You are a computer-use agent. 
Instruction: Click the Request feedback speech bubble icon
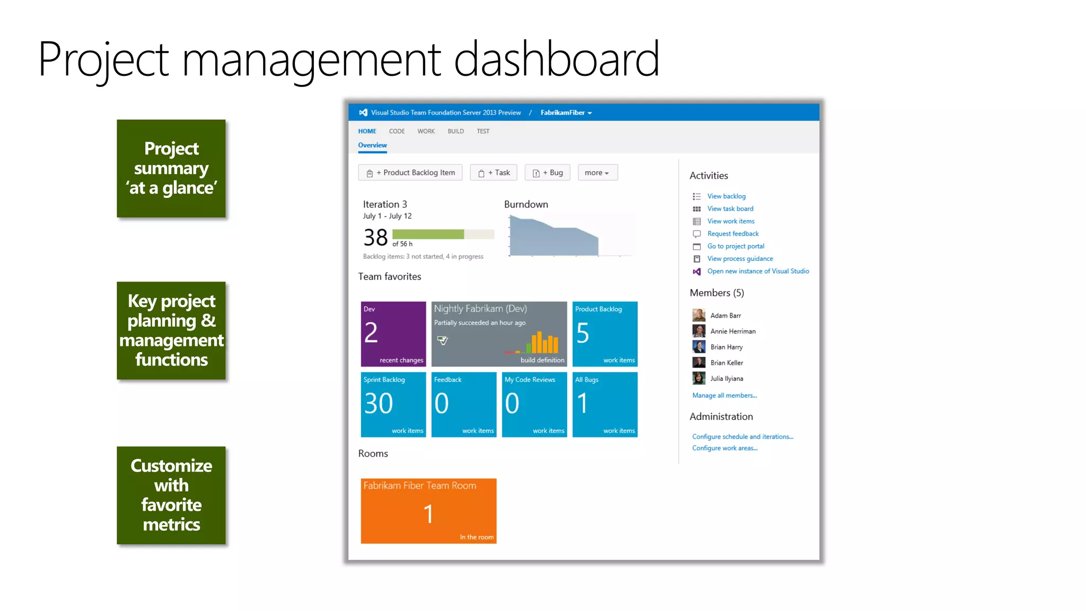[697, 234]
